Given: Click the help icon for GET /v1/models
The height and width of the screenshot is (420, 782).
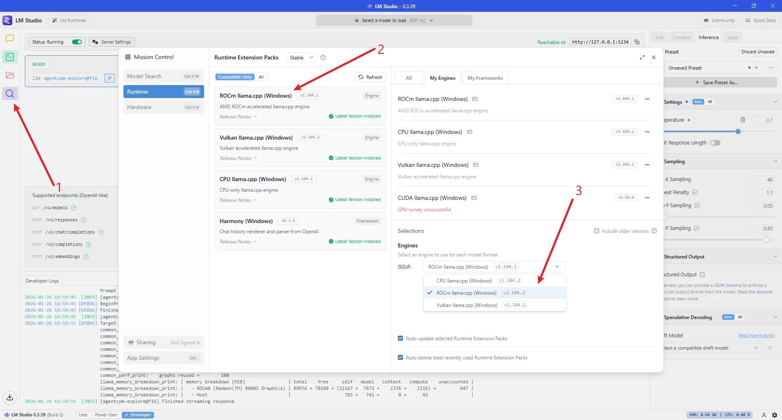Looking at the screenshot, I should click(74, 208).
